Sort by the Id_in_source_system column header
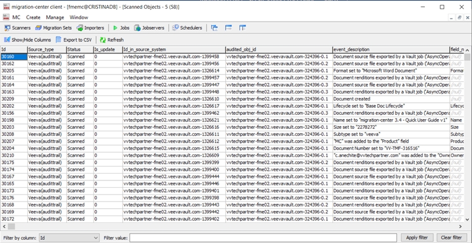The height and width of the screenshot is (243, 472). pyautogui.click(x=174, y=50)
